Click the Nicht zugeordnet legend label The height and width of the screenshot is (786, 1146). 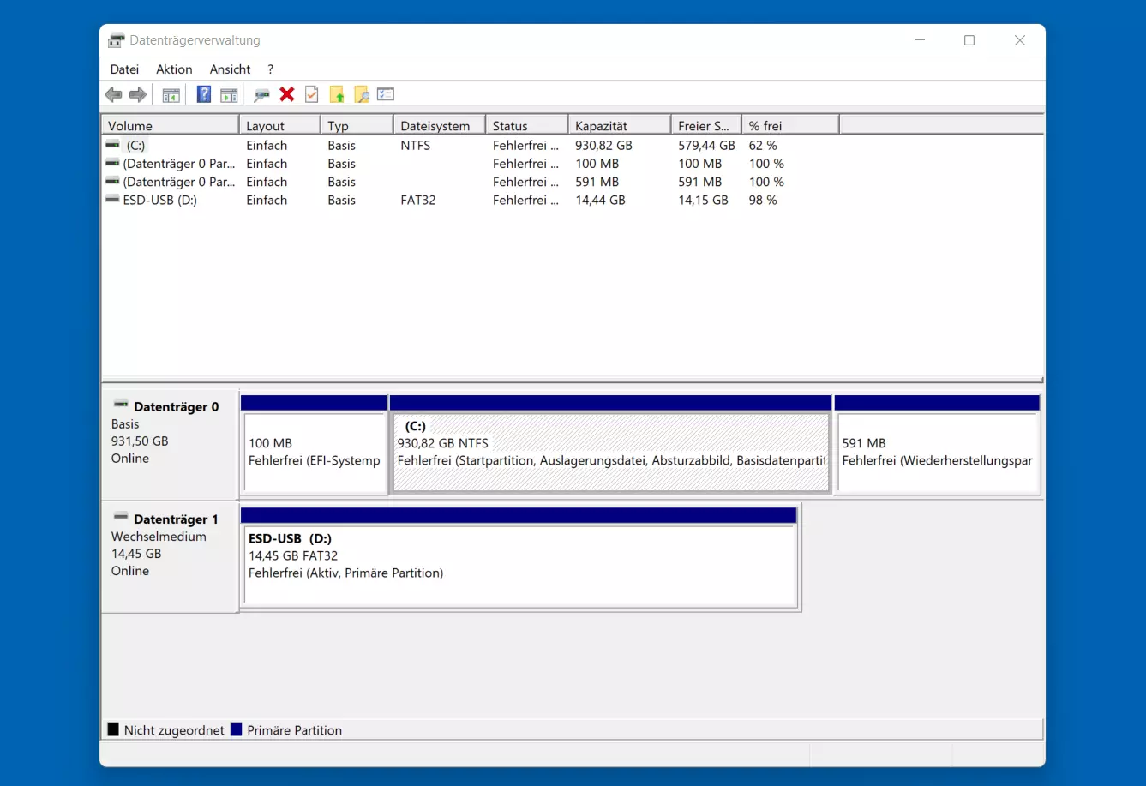tap(174, 730)
